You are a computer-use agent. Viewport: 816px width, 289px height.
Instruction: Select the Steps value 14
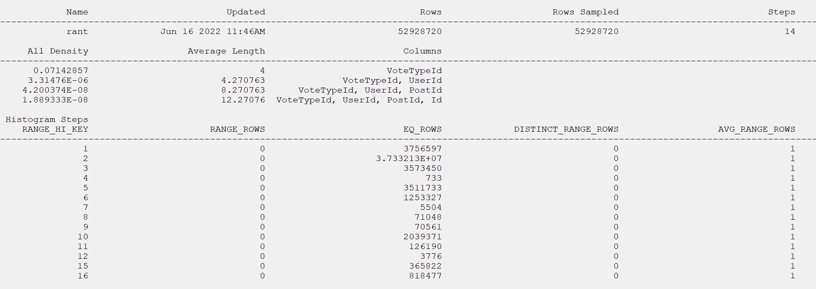tap(790, 31)
